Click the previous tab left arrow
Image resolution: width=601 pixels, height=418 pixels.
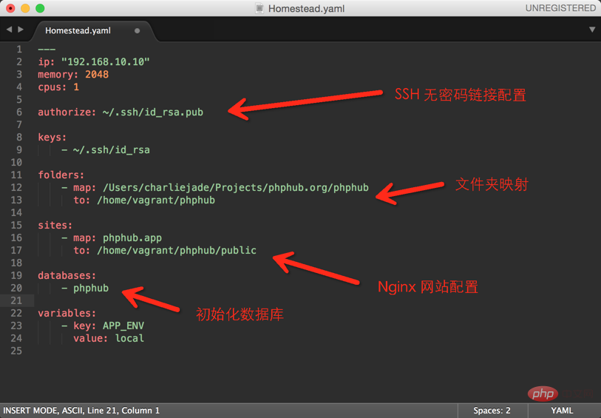click(9, 30)
